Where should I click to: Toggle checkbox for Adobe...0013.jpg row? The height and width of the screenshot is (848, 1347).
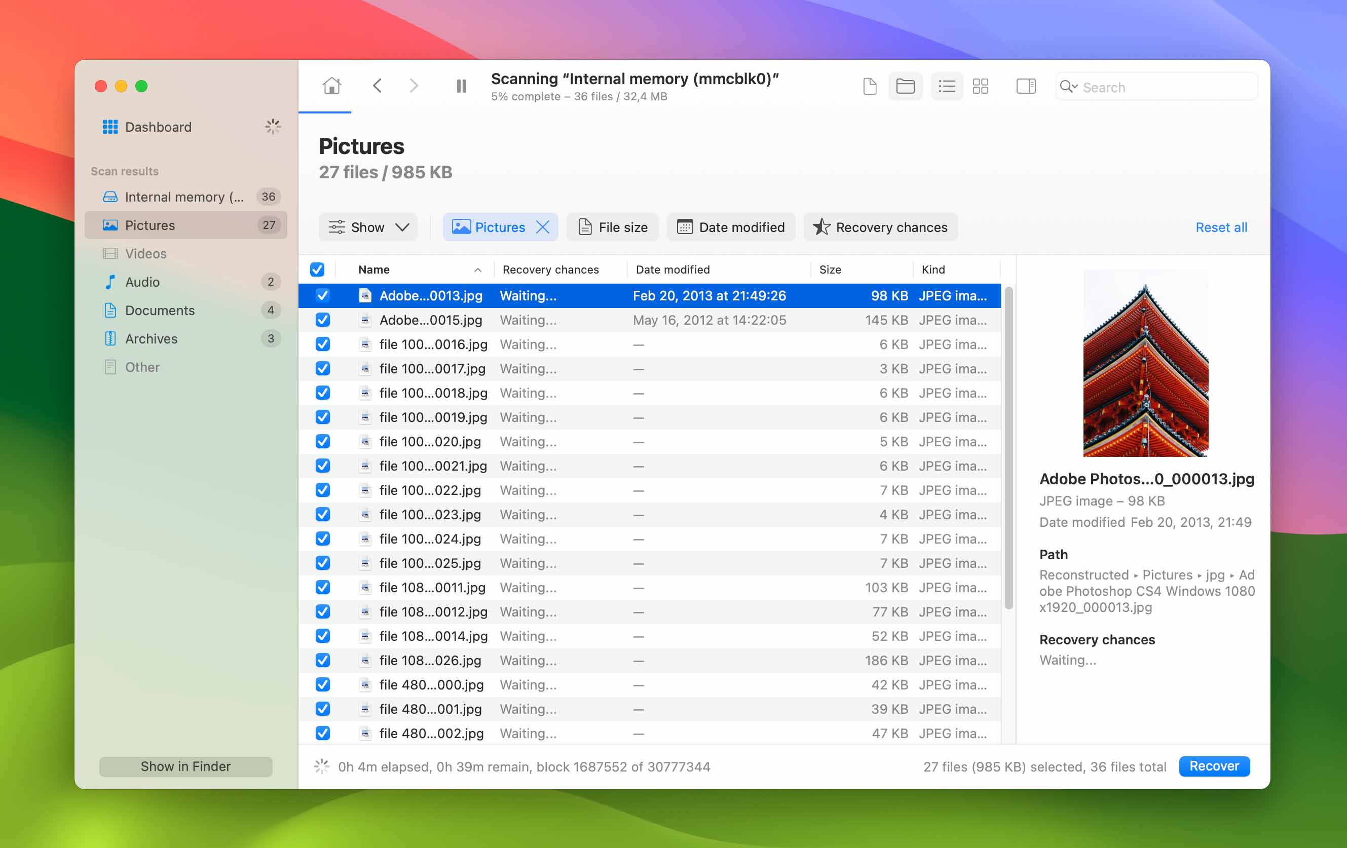point(322,295)
